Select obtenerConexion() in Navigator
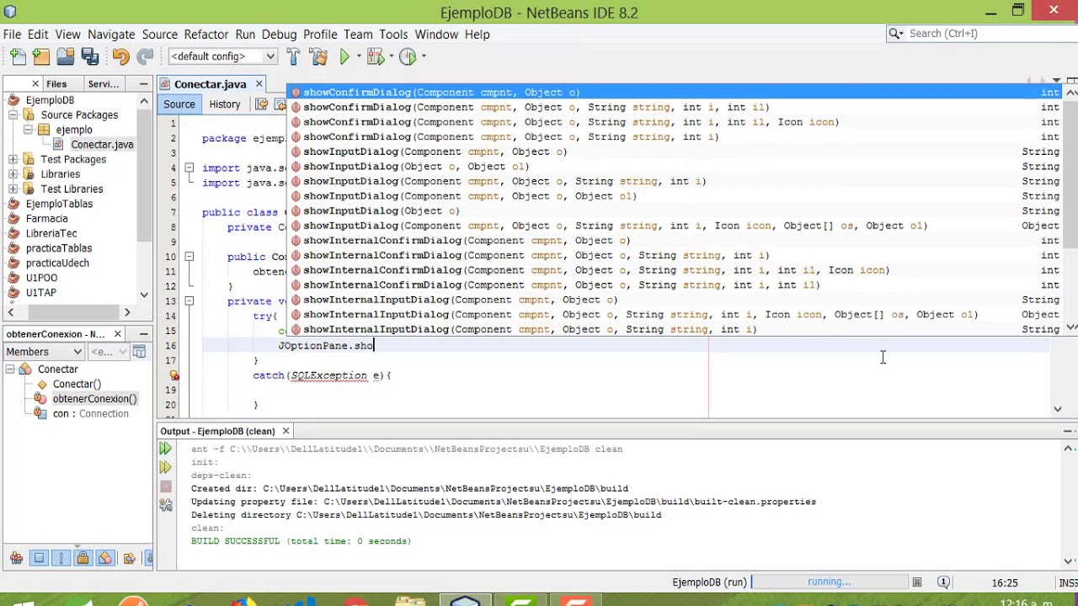 (94, 399)
